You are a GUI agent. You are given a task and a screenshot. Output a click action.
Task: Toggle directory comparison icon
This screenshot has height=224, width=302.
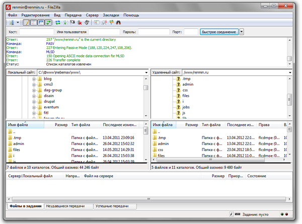click(x=104, y=23)
